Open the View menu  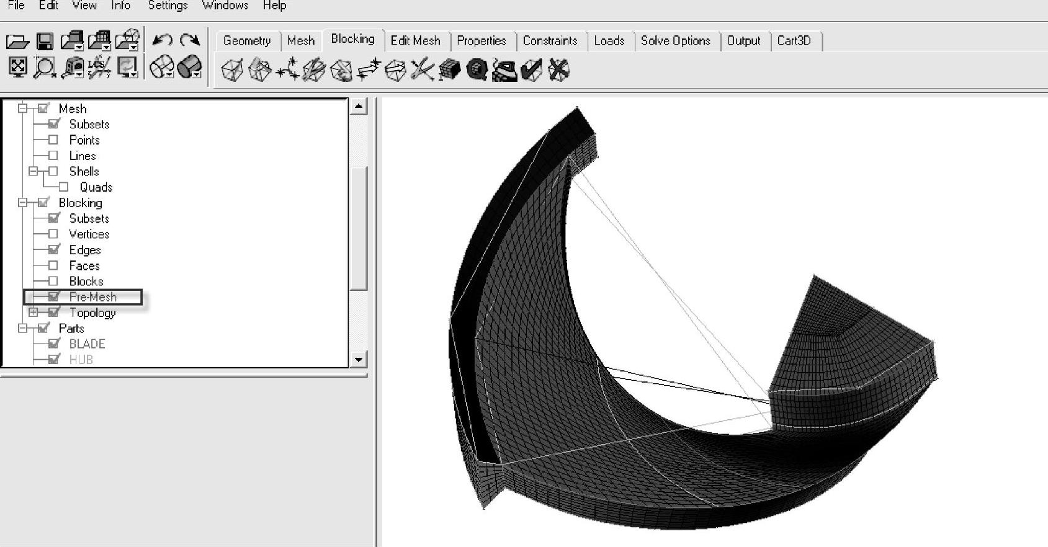pos(84,6)
